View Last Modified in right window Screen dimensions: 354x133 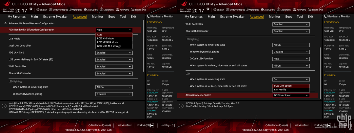301,125
